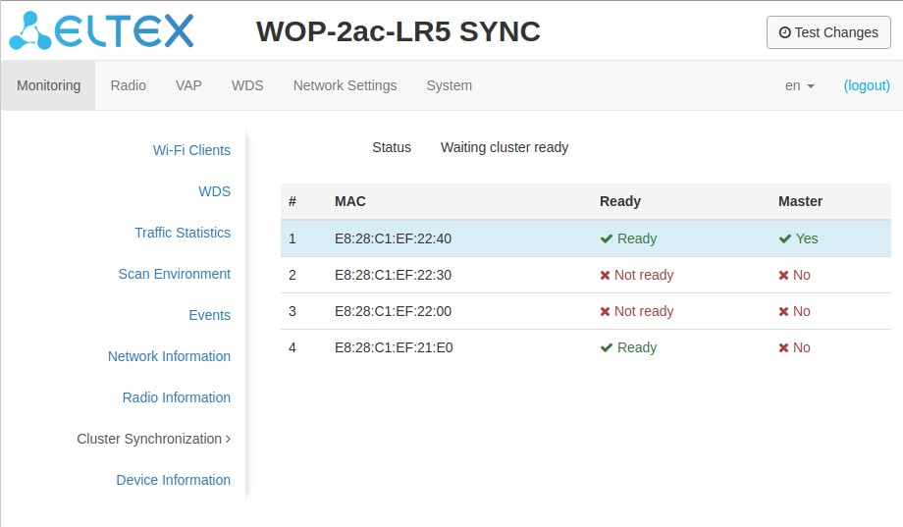The width and height of the screenshot is (903, 527).
Task: Click the clock icon on Test Changes
Action: pyautogui.click(x=784, y=32)
